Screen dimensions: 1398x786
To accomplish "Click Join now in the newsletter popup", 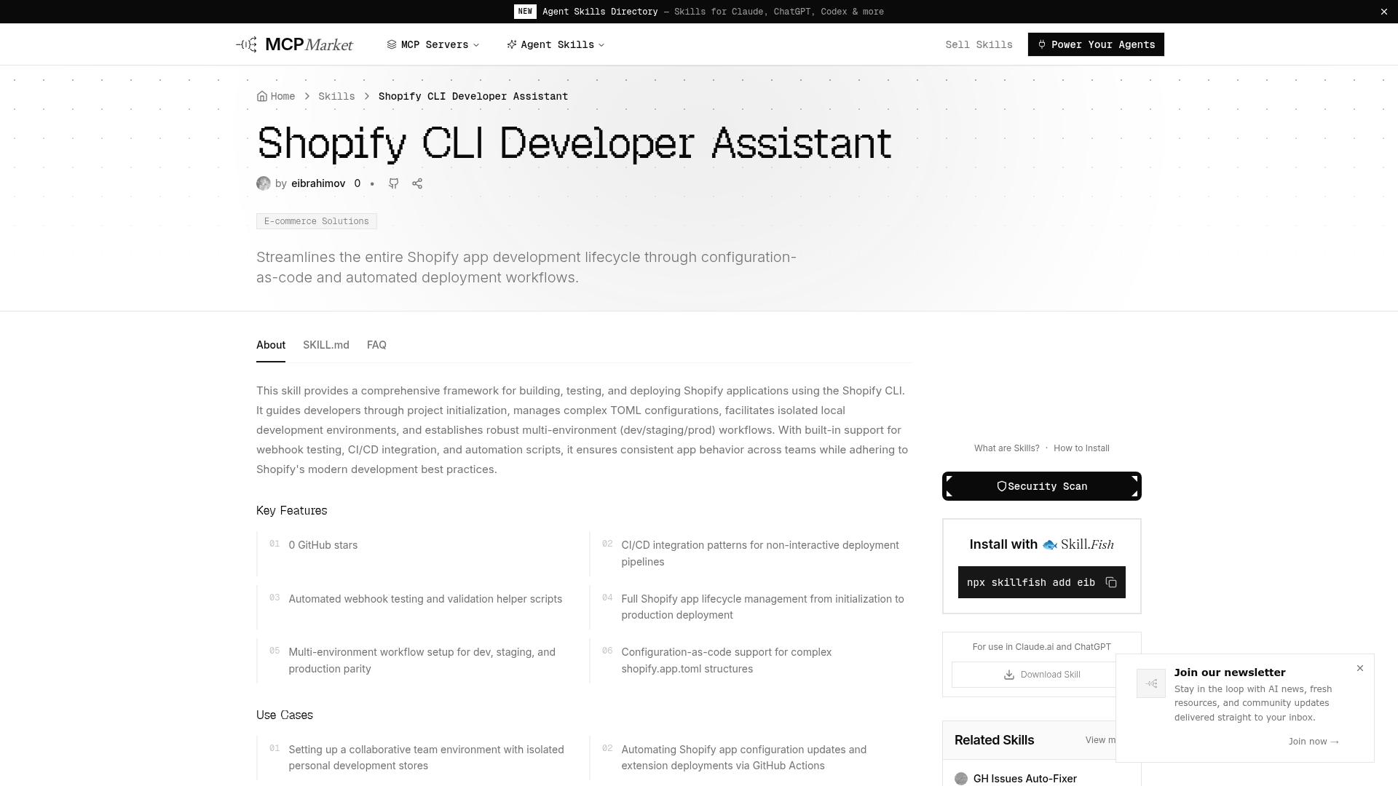I will point(1314,742).
